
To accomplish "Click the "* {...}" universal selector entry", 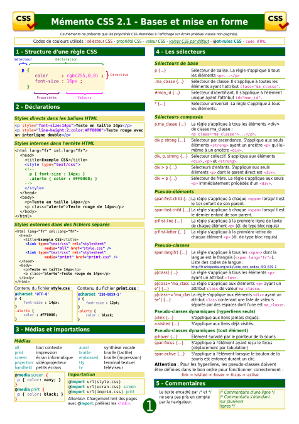I will click(x=160, y=104).
